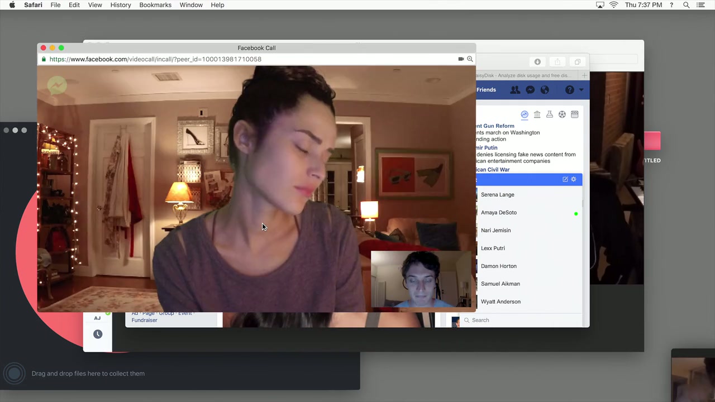
Task: Select the politics trending category icon
Action: click(537, 114)
